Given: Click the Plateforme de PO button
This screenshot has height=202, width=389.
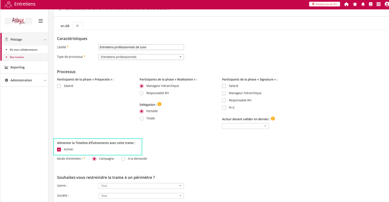Looking at the screenshot, I should point(324,4).
